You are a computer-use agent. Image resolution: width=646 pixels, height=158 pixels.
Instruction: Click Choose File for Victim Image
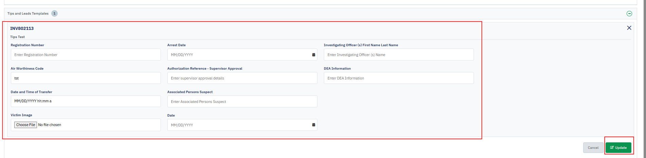click(x=25, y=125)
